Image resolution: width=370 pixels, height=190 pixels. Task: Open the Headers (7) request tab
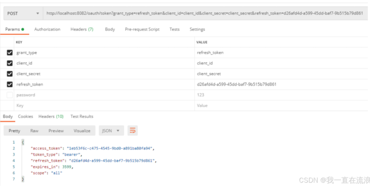tap(82, 29)
